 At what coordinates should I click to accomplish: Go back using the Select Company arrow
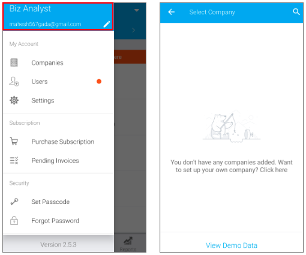pos(171,12)
